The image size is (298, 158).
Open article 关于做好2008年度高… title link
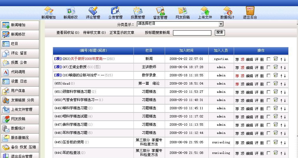pyautogui.click(x=88, y=59)
